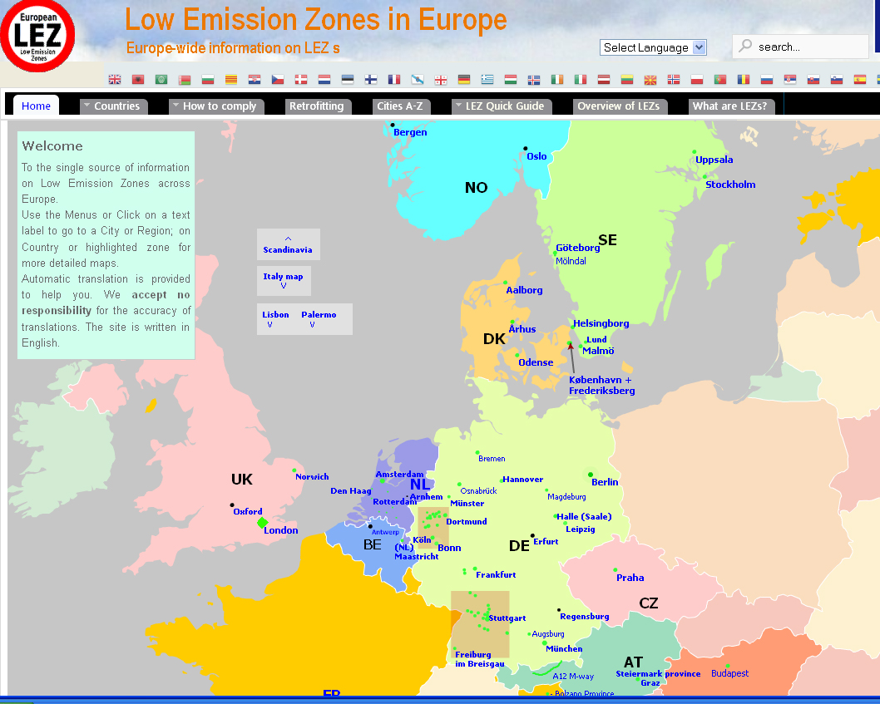880x704 pixels.
Task: Expand the Countries menu
Action: [x=116, y=106]
